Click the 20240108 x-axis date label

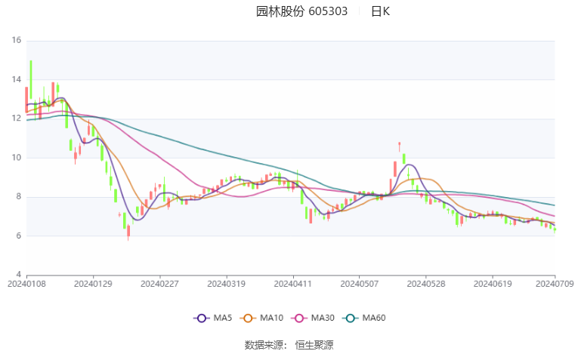pos(26,284)
